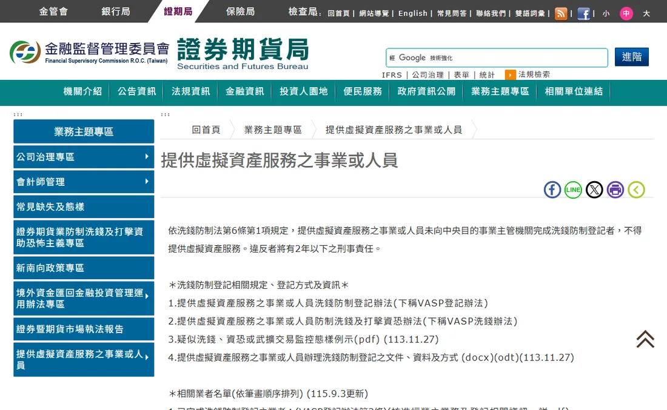Expand 境外資金匯回金融投資管理運用辦法專區 item
This screenshot has height=410, width=667.
pyautogui.click(x=84, y=298)
